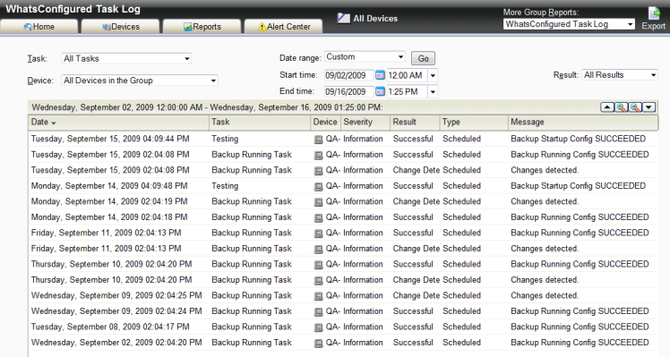Screen dimensions: 670x357
Task: Click 'Testing' task in Sept 14 row
Action: pos(225,186)
